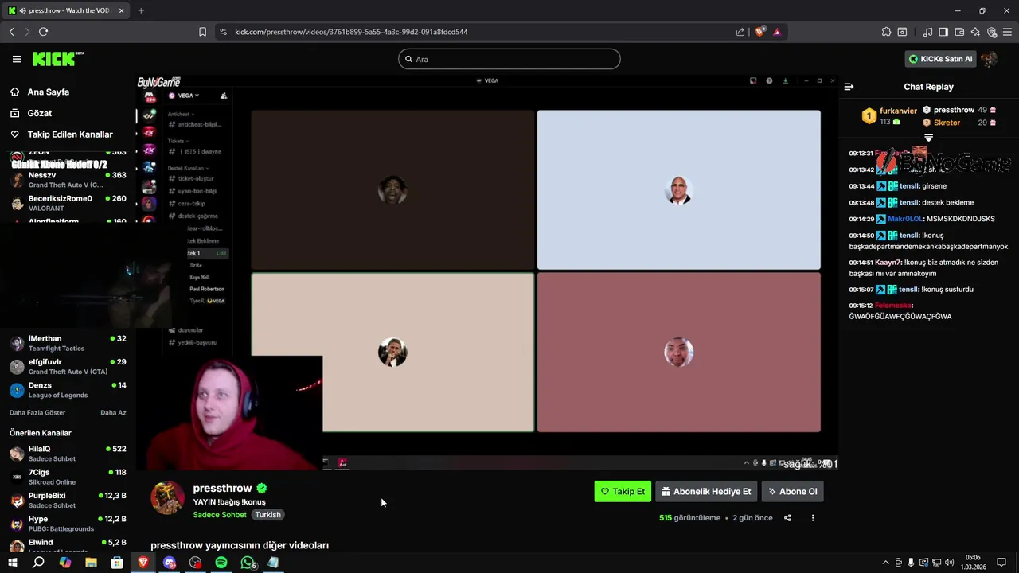Viewport: 1019px width, 573px height.
Task: Open the Kick hamburger sidebar menu
Action: click(x=17, y=59)
